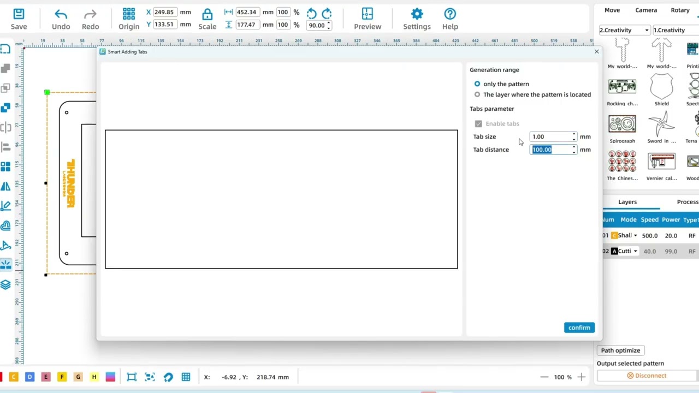Click the Tab size input field
Viewport: 699px width, 393px height.
(550, 137)
